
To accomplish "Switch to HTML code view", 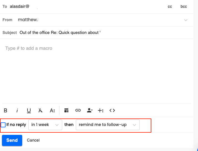I will tap(112, 110).
